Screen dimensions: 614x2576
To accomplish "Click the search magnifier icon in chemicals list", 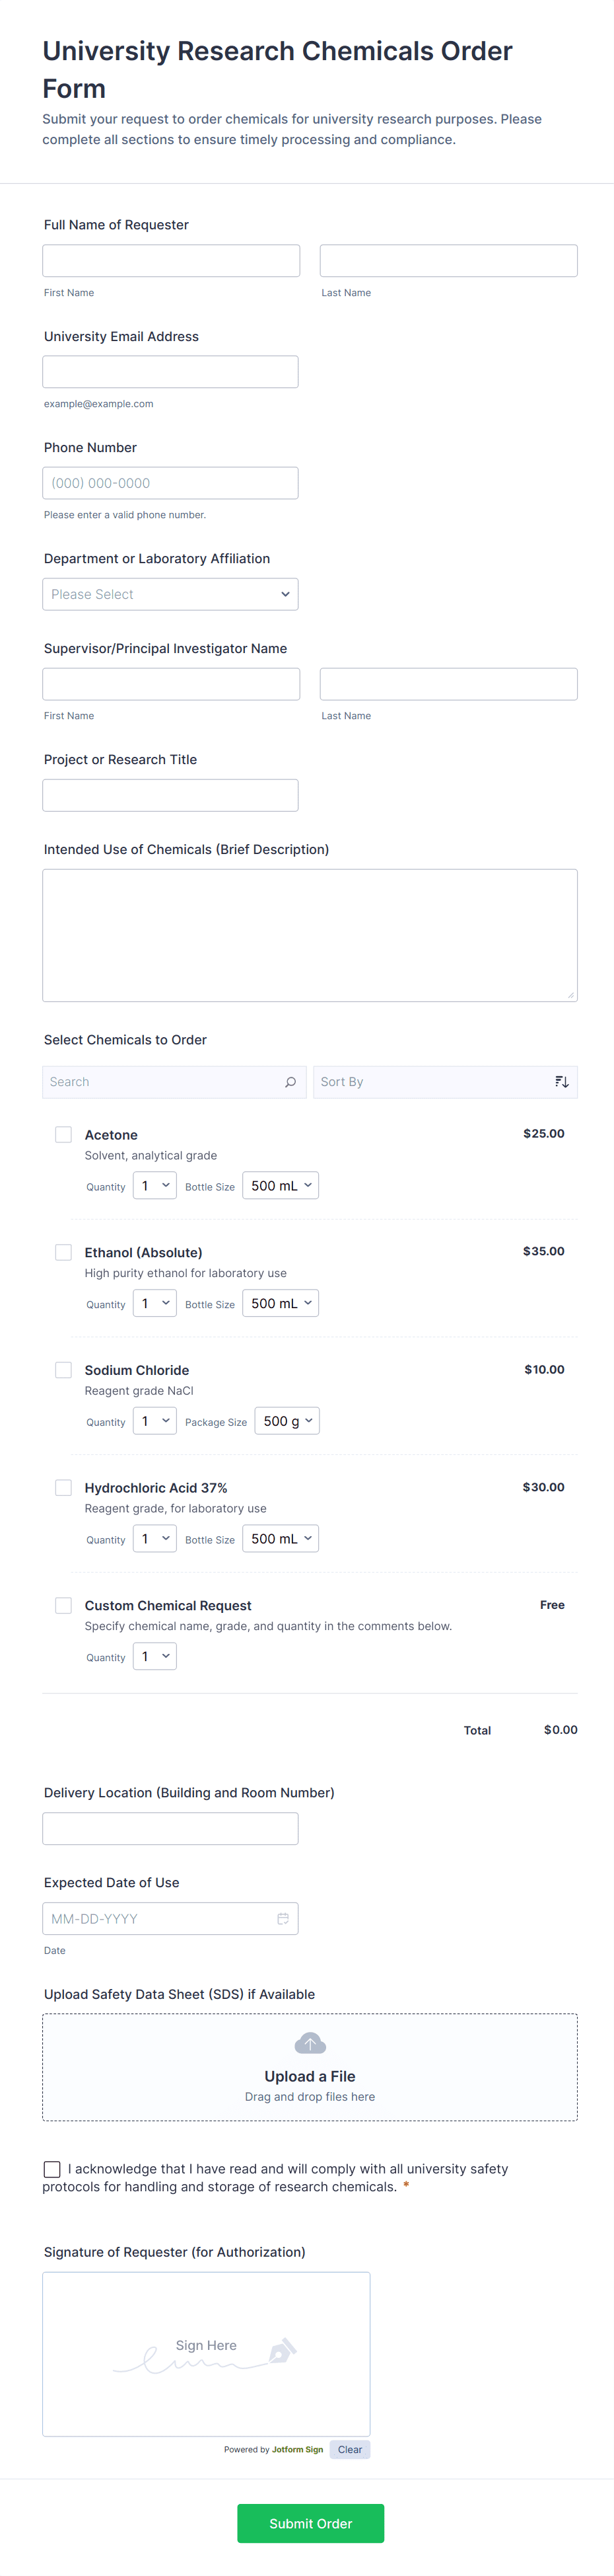I will pyautogui.click(x=290, y=1082).
